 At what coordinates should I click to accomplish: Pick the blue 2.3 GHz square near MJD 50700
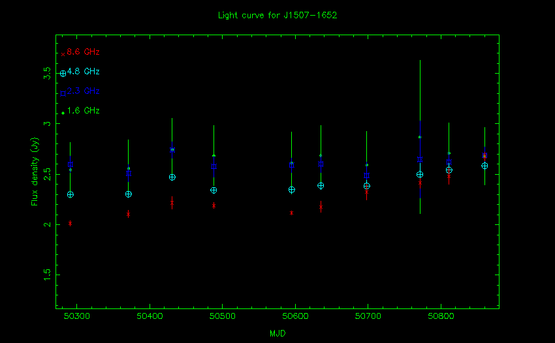click(x=367, y=175)
